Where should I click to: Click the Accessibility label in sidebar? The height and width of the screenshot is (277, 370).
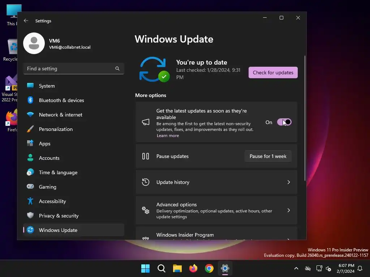52,201
